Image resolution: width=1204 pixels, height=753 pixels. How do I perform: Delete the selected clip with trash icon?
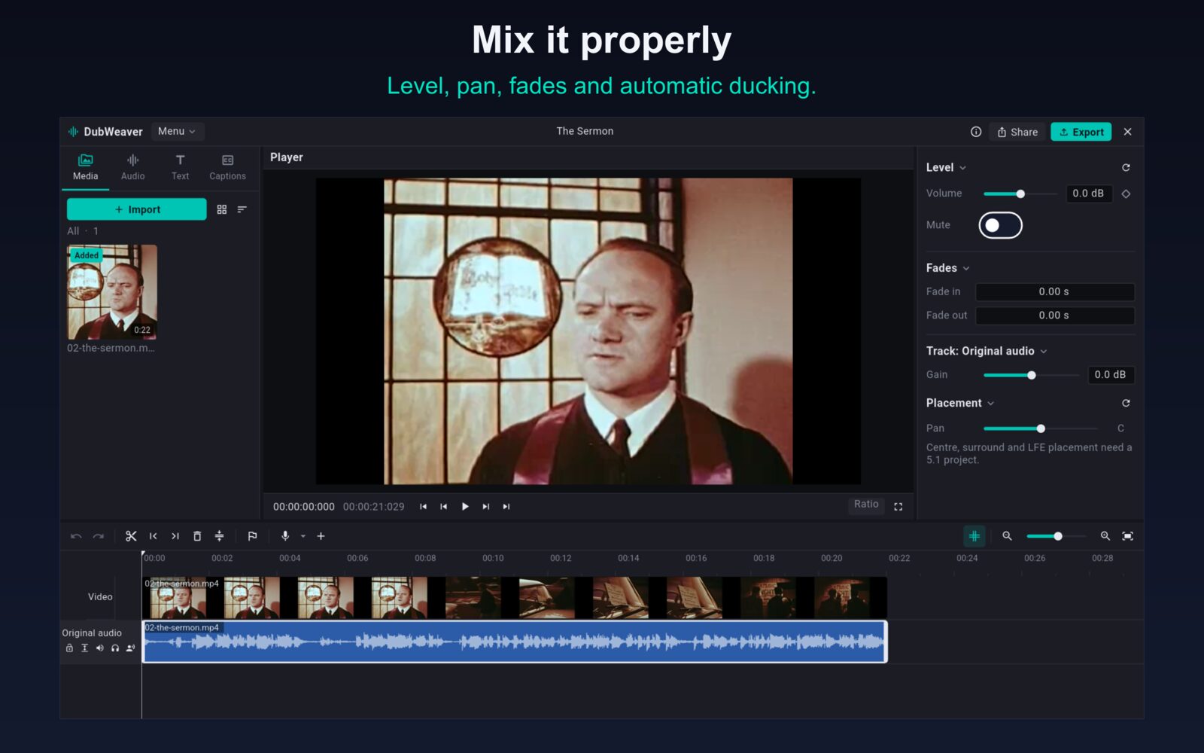(x=197, y=536)
